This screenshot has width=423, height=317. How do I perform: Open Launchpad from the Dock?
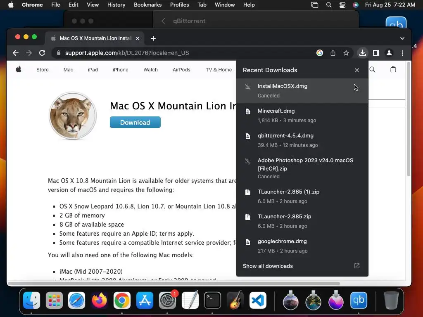coord(54,300)
